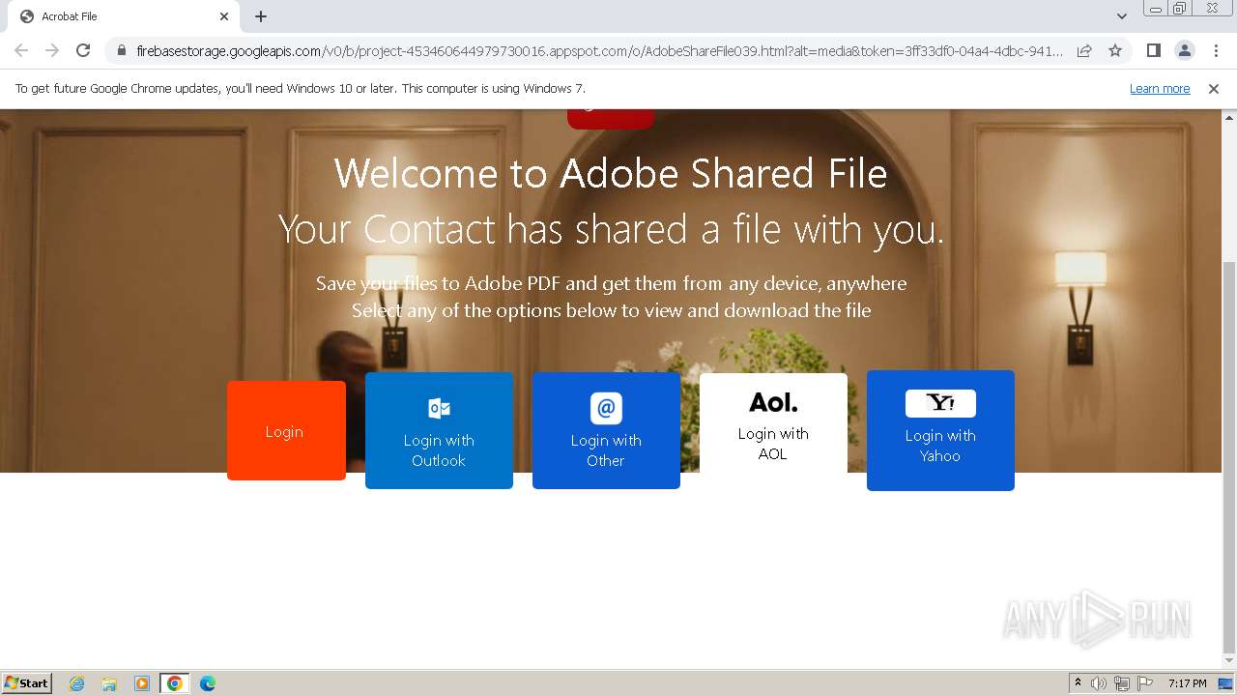
Task: Open a new tab
Action: coord(261,16)
